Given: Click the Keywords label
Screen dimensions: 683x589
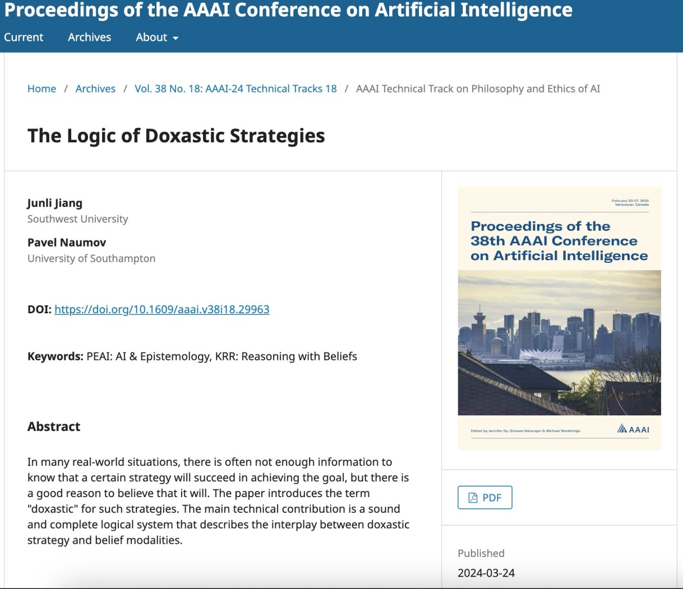Looking at the screenshot, I should tap(55, 356).
